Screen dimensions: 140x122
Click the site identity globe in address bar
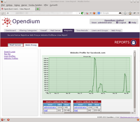(8, 13)
